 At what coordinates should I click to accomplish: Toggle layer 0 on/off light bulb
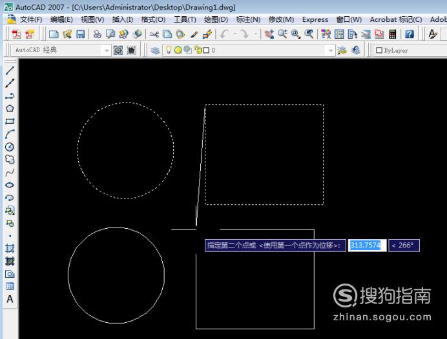click(x=169, y=50)
